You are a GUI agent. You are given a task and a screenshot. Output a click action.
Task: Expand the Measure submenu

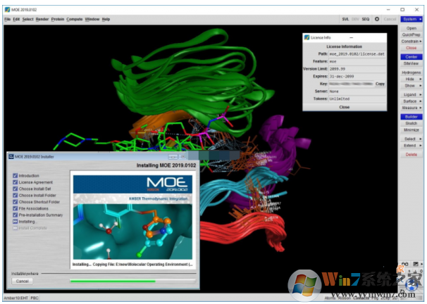[x=411, y=108]
